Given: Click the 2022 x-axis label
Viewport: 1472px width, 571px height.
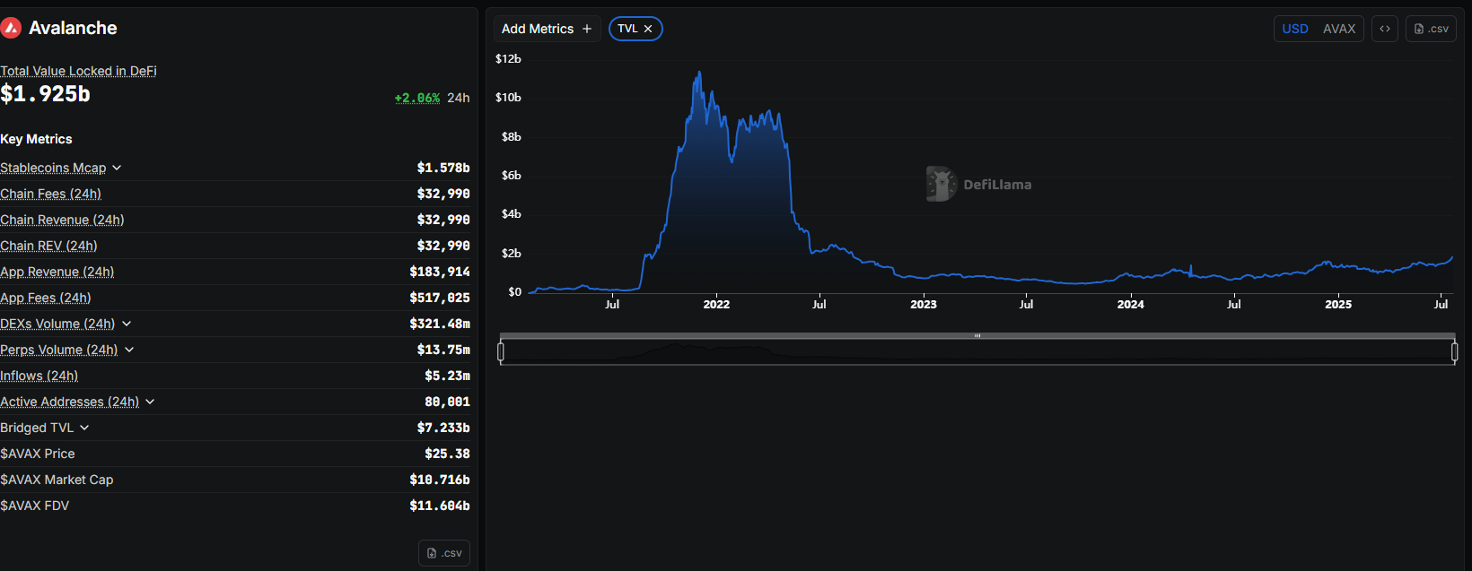Looking at the screenshot, I should tap(716, 305).
